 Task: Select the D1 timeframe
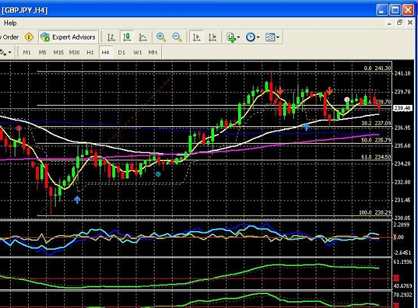(x=122, y=52)
